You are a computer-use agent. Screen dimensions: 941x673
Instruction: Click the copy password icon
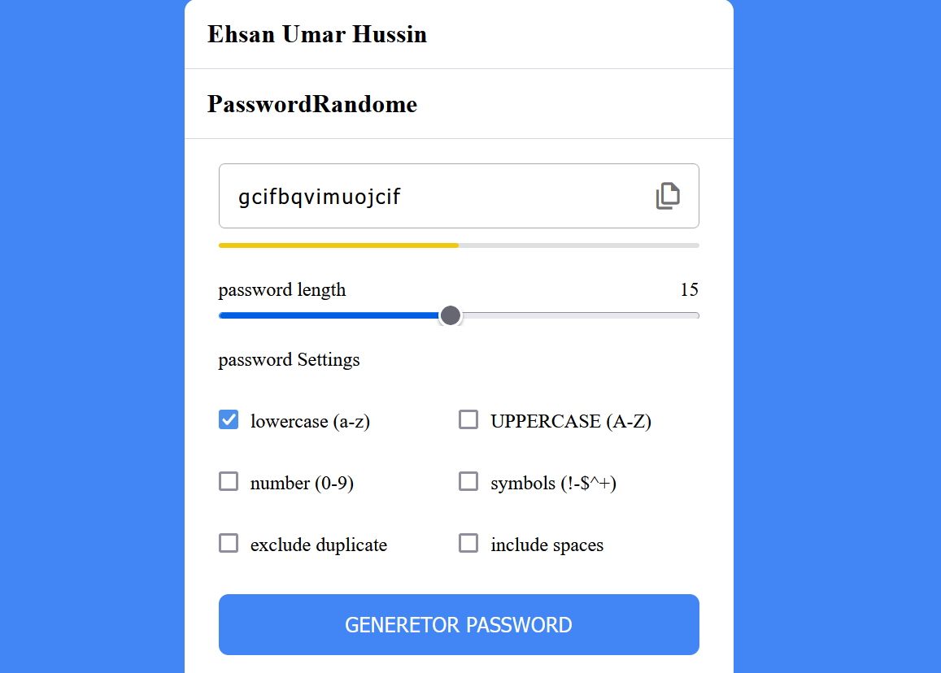pyautogui.click(x=668, y=196)
